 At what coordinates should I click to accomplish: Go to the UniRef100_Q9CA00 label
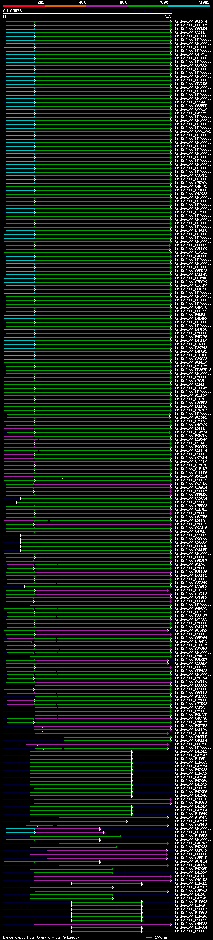pos(191,539)
